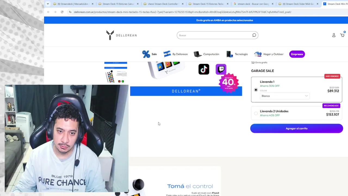The height and width of the screenshot is (196, 348).
Task: Click the $89.312 price
Action: [x=333, y=91]
